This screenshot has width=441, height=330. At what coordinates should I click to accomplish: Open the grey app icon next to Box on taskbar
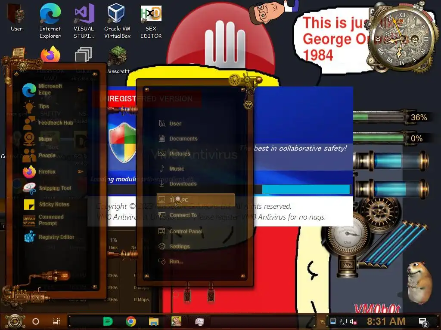(x=199, y=321)
